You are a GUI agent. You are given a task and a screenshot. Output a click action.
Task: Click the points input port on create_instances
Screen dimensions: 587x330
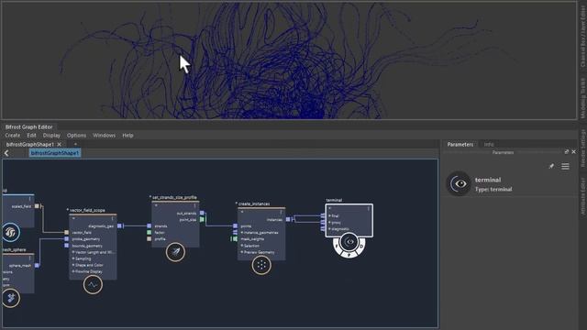click(x=235, y=226)
